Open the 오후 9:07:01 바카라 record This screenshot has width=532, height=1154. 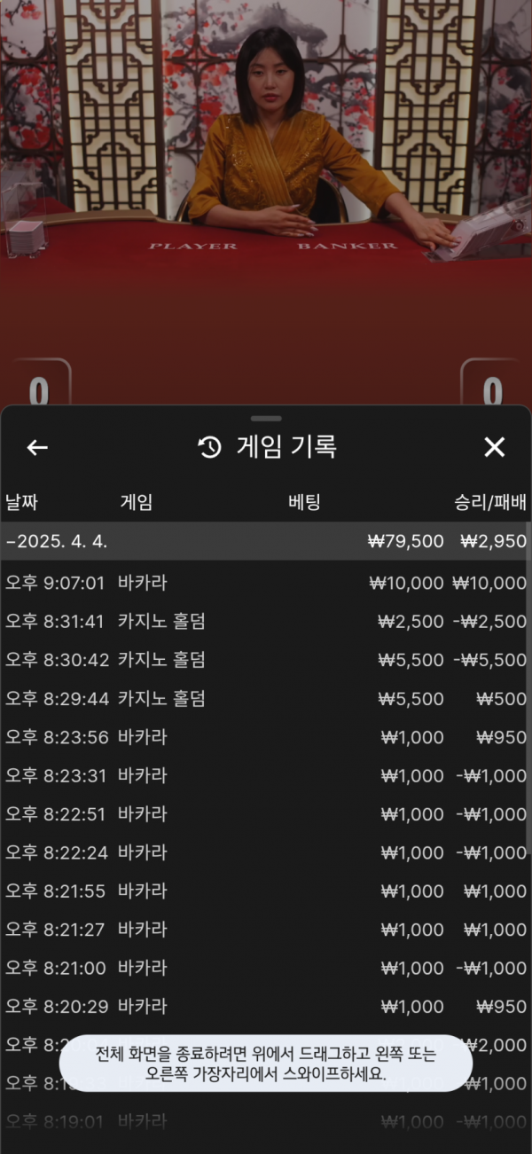coord(266,583)
